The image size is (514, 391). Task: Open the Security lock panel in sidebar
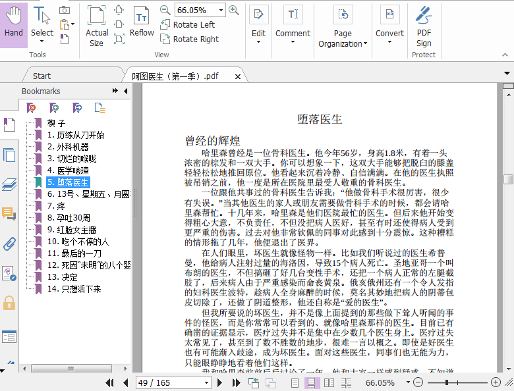(9, 303)
